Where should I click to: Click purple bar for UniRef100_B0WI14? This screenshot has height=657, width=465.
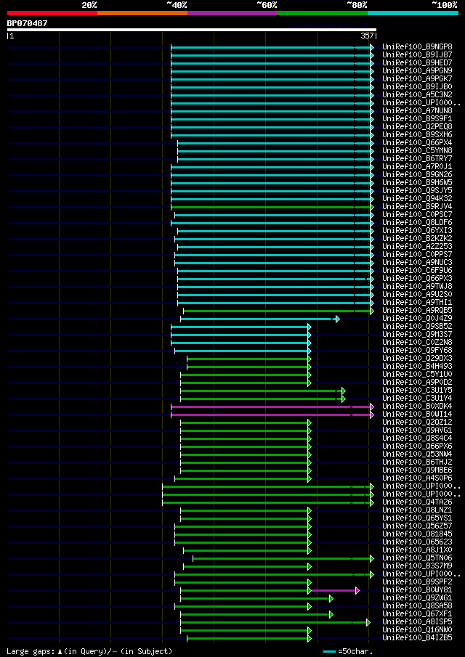270,415
